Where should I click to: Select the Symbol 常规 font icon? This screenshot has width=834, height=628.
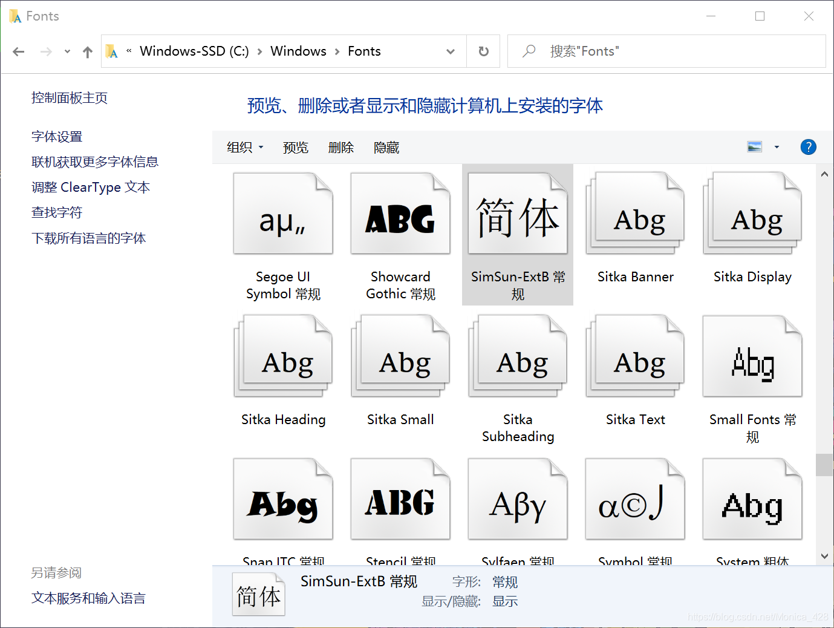634,499
